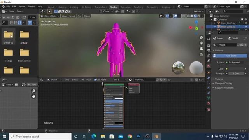
Task: Click New image button in image editor
Action: point(32,85)
